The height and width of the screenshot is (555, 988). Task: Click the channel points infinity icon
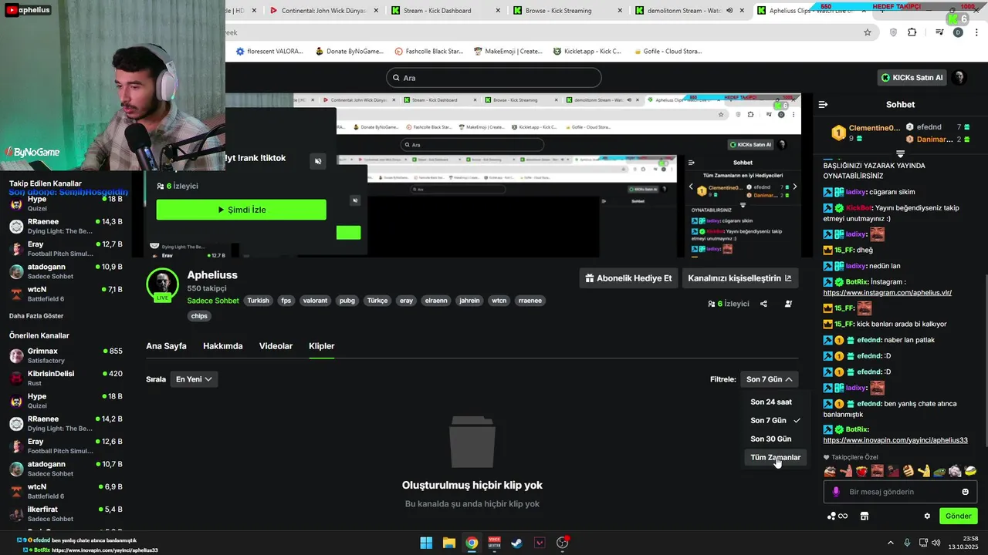[x=837, y=516]
